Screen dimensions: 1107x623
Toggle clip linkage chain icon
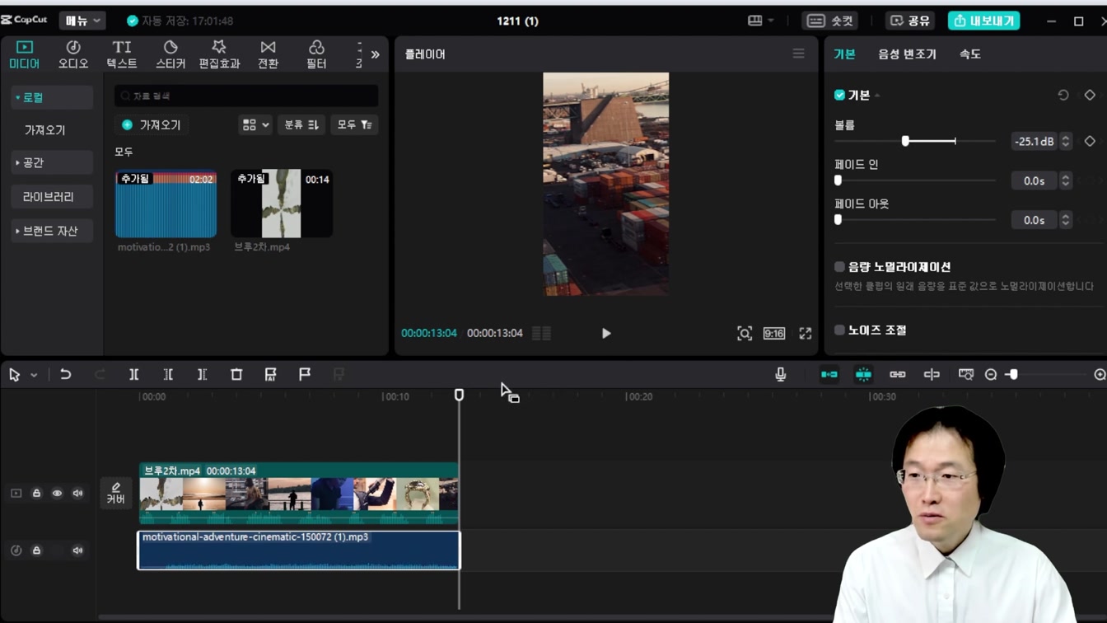click(898, 375)
